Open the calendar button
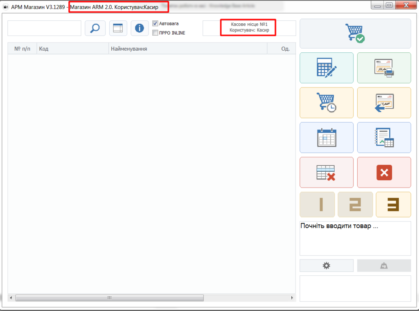Viewport: 419px width, 311px height. click(327, 137)
